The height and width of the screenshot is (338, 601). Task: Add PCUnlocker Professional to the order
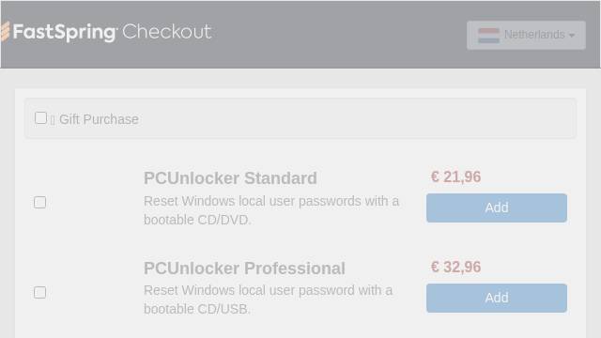[x=497, y=299]
